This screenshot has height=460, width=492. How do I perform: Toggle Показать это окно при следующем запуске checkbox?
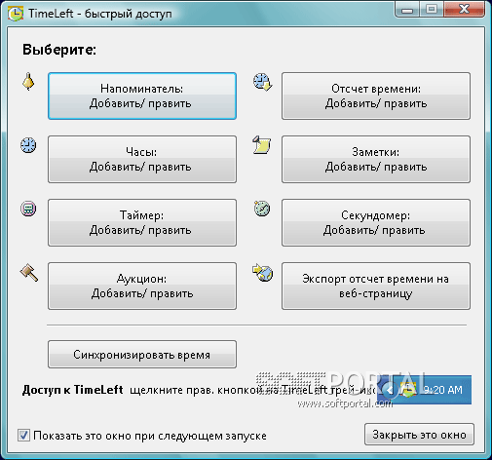[x=23, y=436]
